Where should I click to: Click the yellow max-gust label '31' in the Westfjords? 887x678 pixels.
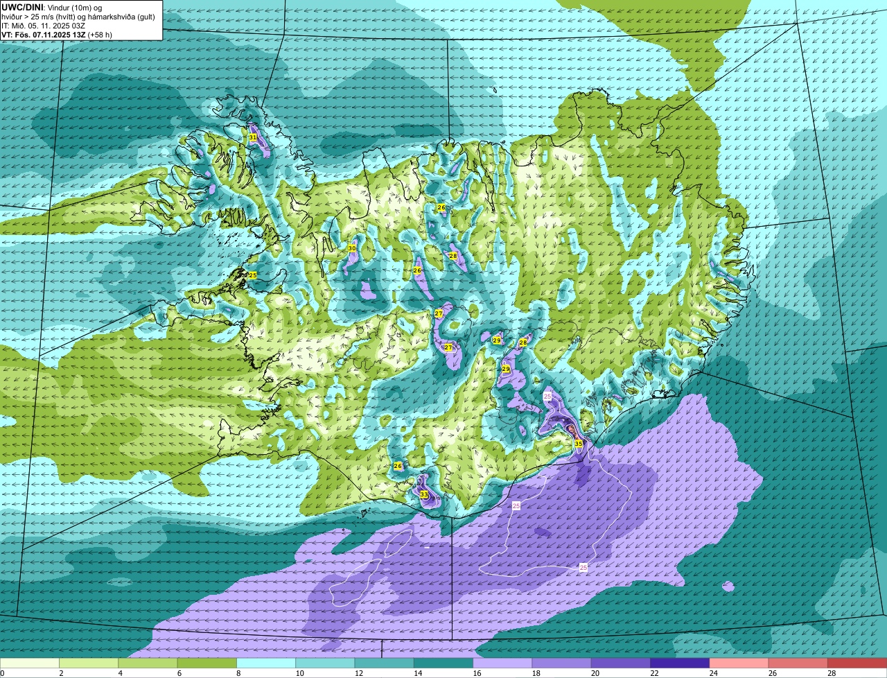(253, 138)
